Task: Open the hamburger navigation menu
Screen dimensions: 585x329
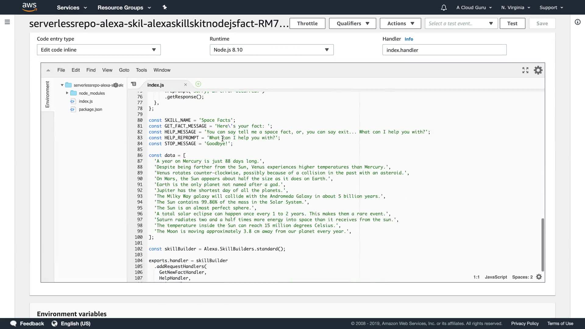Action: 7,22
